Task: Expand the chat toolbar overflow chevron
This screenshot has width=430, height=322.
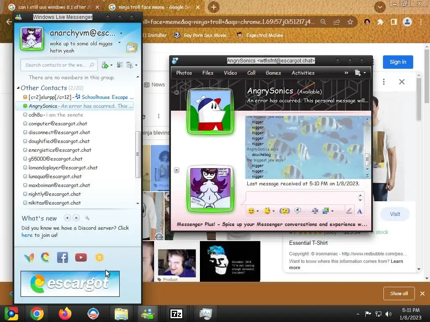Action: point(346,73)
